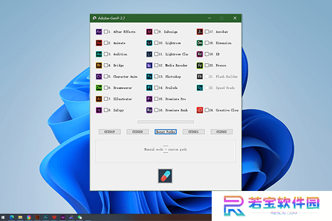332x221 pixels.
Task: Click the Manual mode custom path text
Action: pyautogui.click(x=165, y=150)
